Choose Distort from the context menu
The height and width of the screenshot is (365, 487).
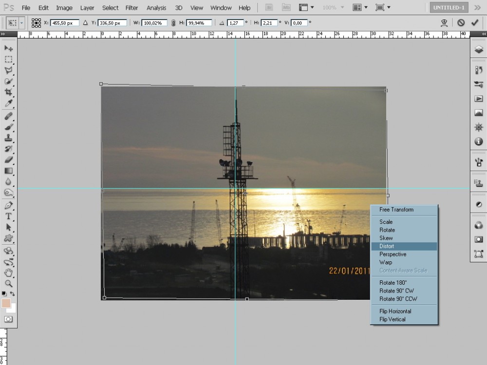(387, 246)
